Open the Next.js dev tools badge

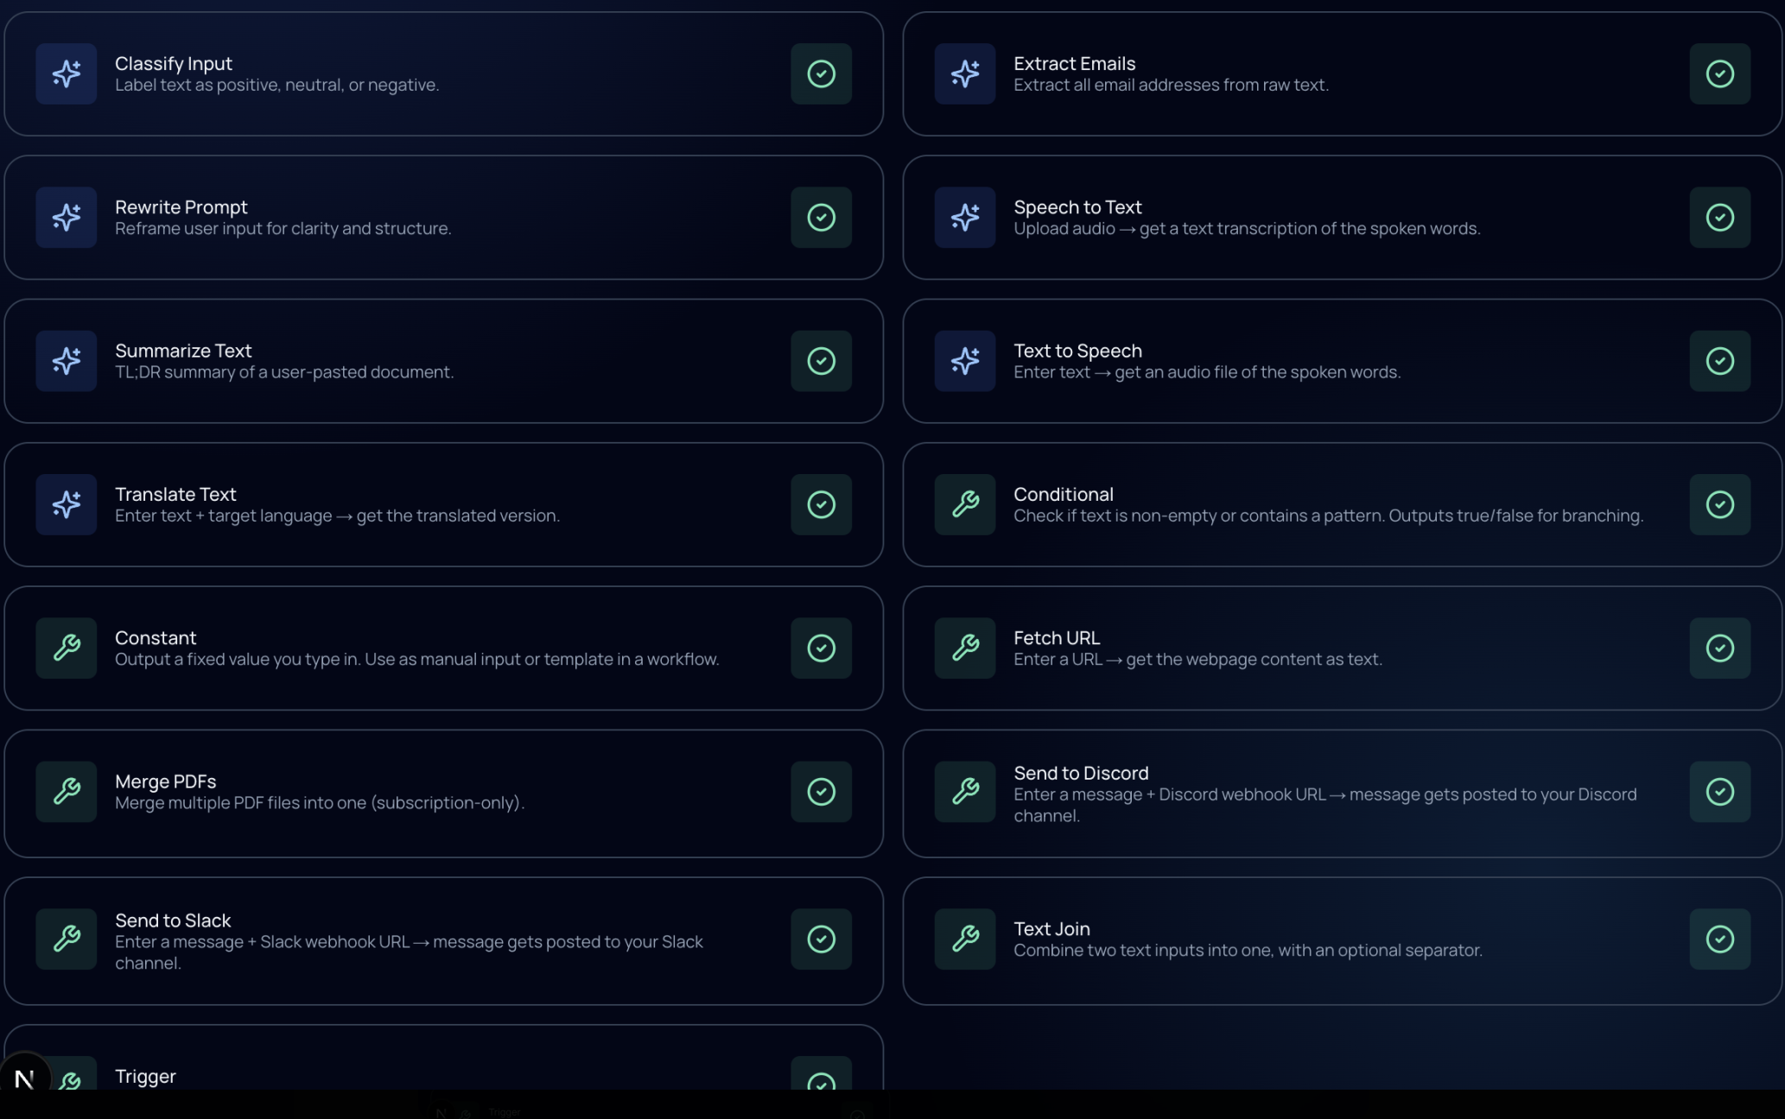(x=25, y=1078)
